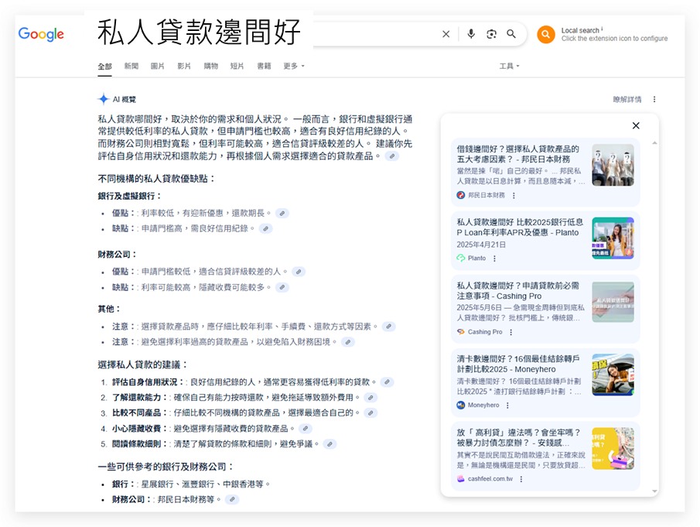
Task: Click the Google logo
Action: point(41,34)
